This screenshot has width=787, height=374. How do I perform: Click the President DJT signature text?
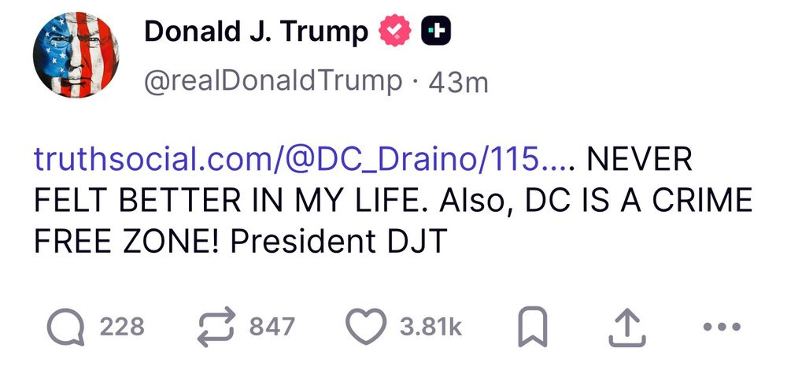(338, 242)
